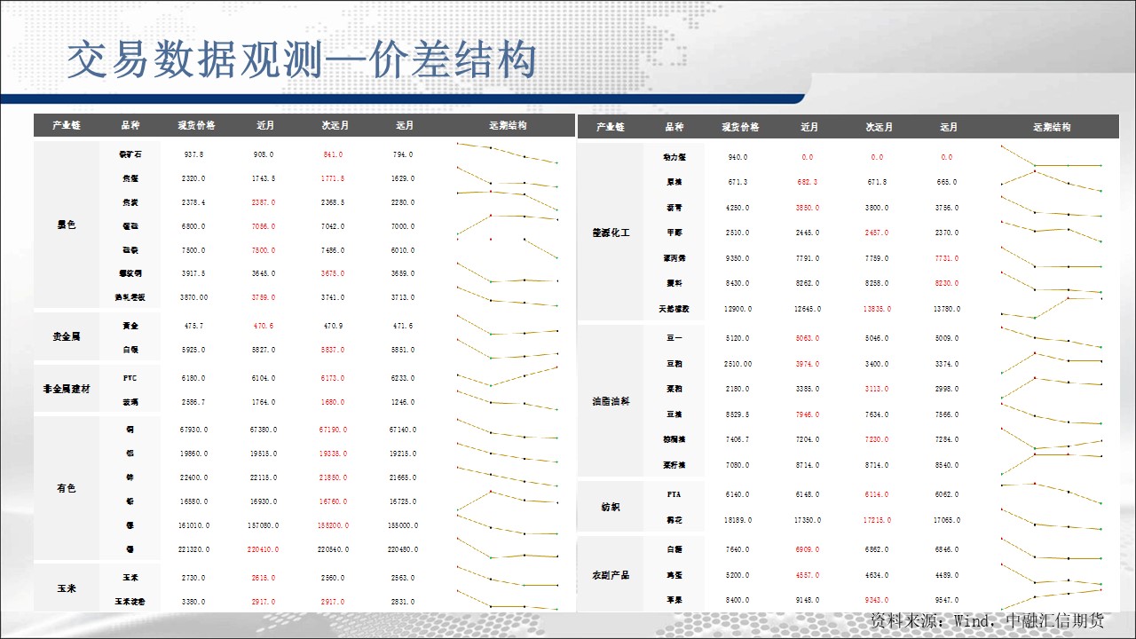Image resolution: width=1136 pixels, height=639 pixels.
Task: Click the spot value 67930.0
Action: tap(193, 430)
